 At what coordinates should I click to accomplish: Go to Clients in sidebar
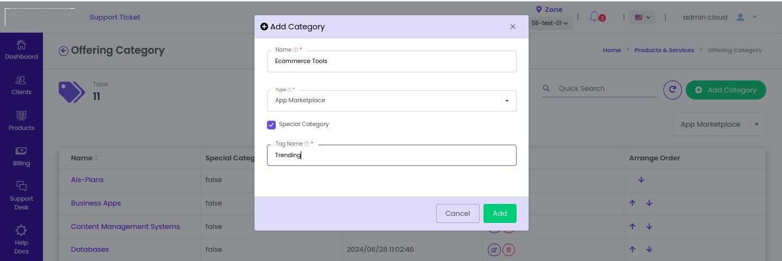coord(21,85)
